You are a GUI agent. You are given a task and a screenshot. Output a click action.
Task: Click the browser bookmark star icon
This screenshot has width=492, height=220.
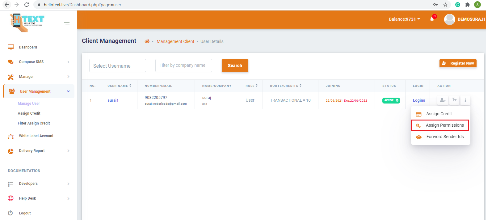[445, 5]
